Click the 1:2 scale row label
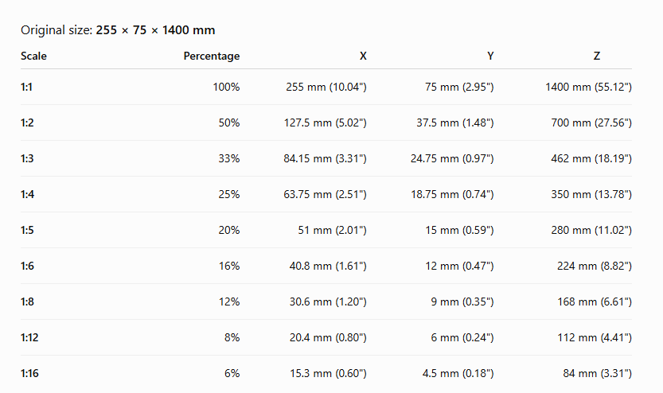 pos(27,123)
